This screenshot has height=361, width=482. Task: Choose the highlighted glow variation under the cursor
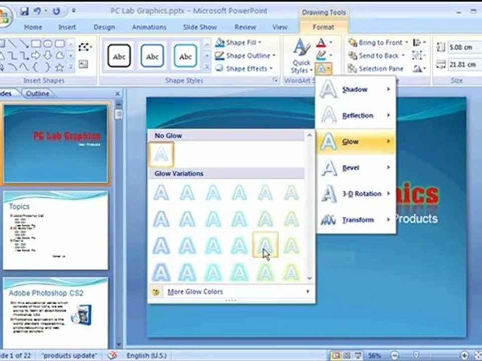(x=265, y=245)
